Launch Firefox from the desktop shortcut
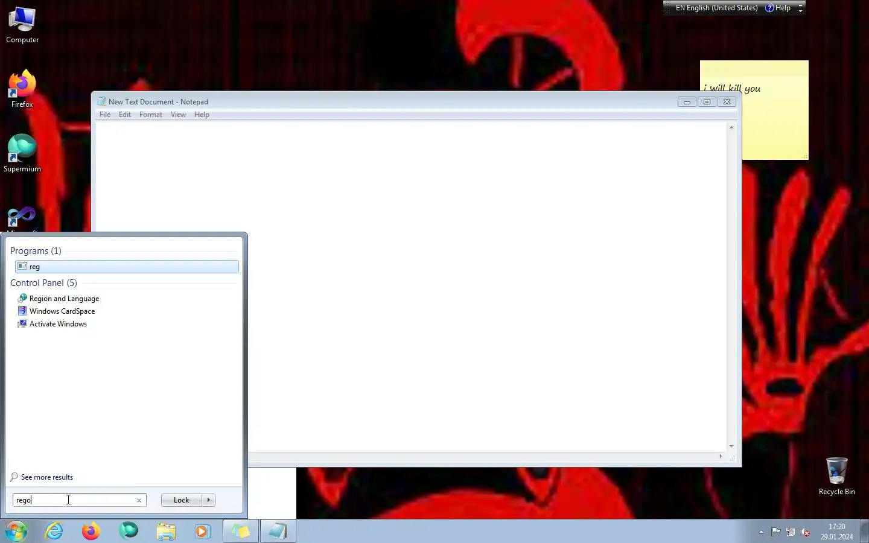 click(x=22, y=89)
